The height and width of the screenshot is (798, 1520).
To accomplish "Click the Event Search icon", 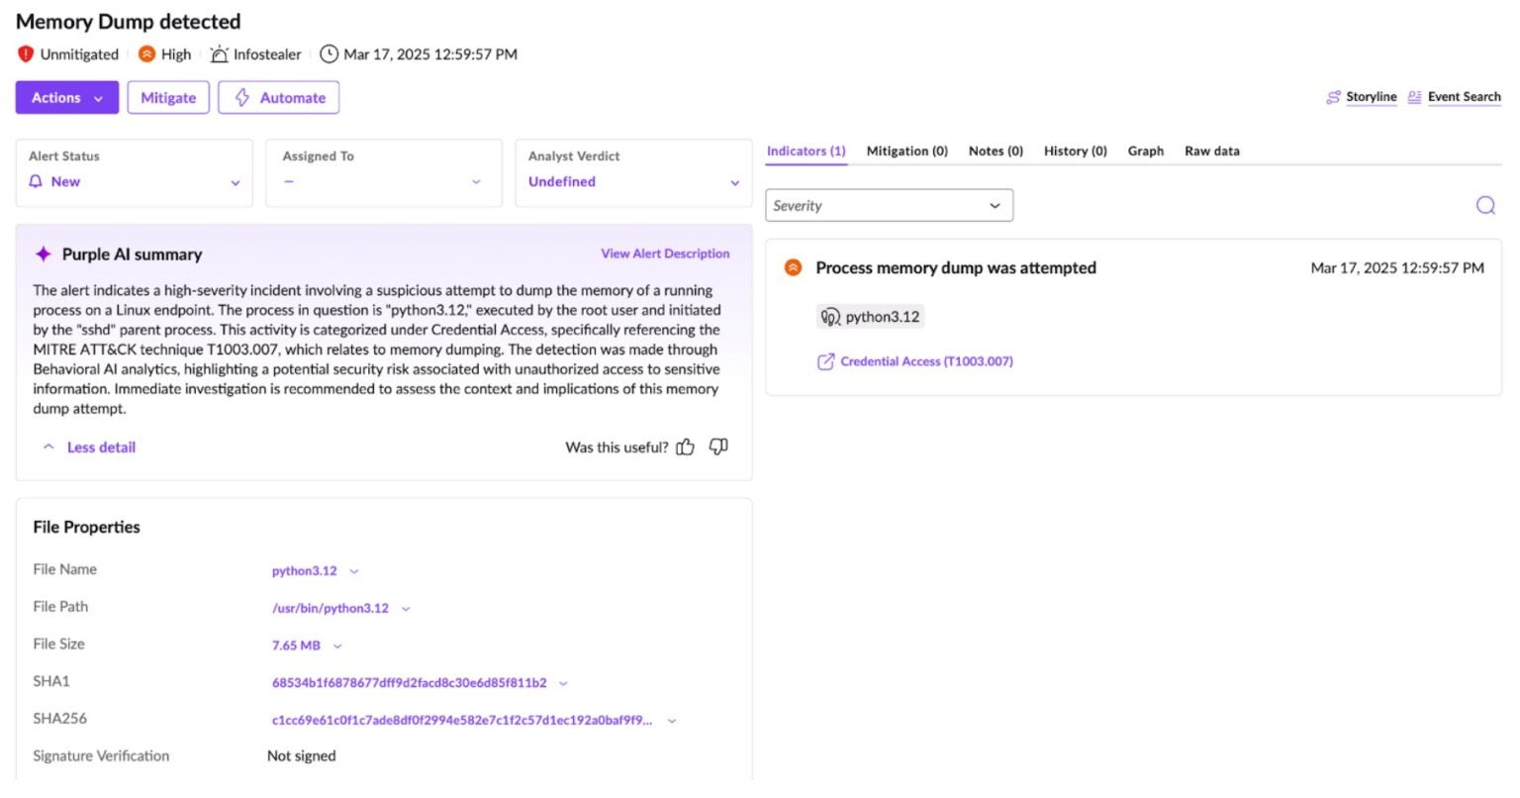I will [1414, 97].
